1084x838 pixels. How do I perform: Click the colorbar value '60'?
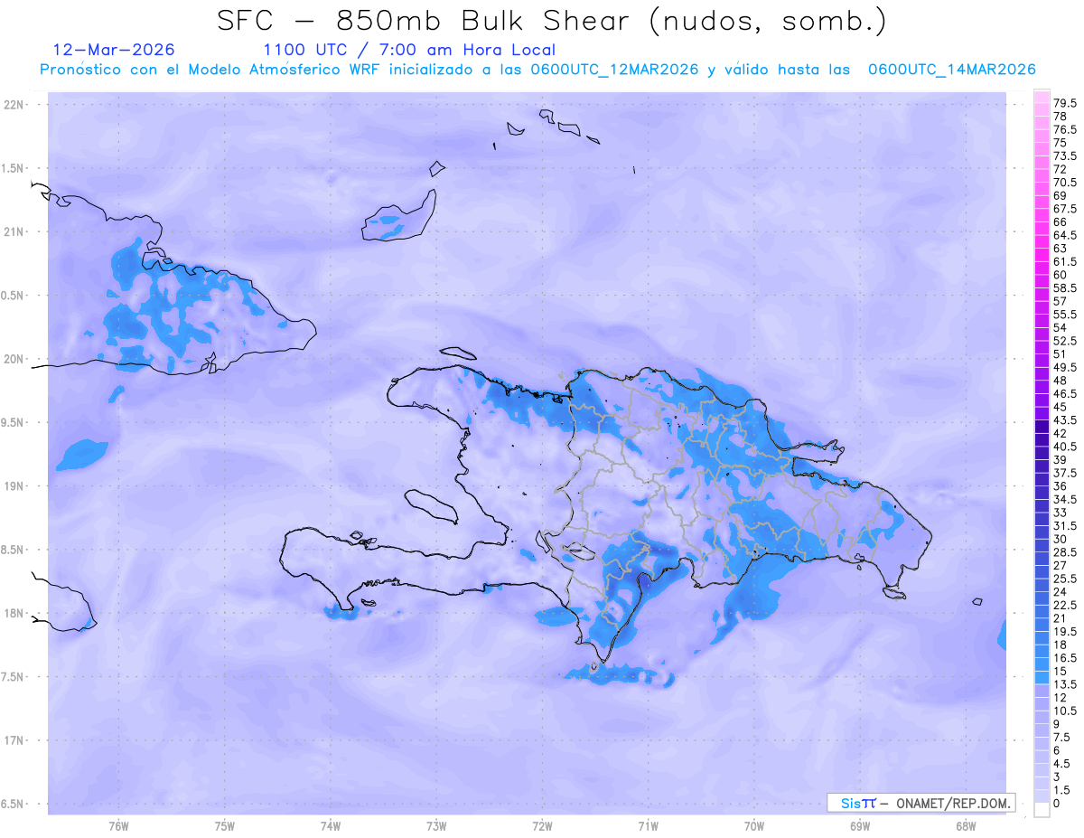point(1060,275)
